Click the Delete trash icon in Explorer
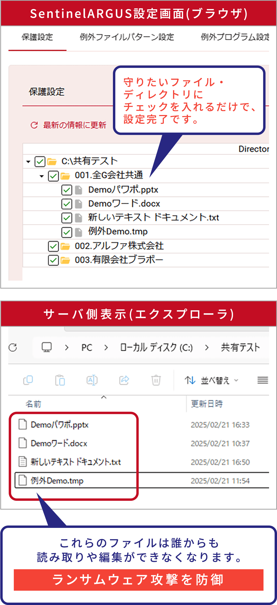 click(156, 380)
